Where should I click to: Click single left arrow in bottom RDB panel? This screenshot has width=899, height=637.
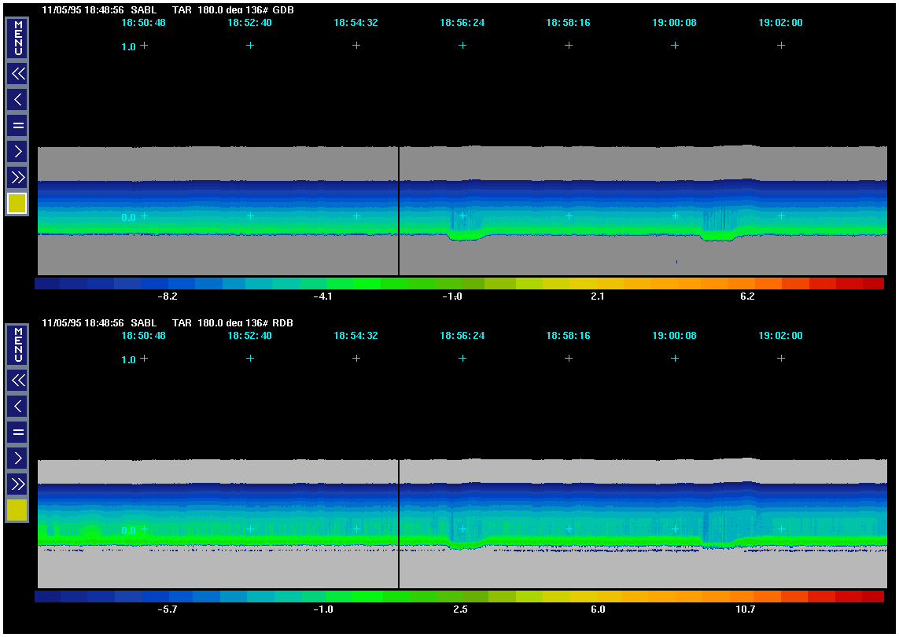pos(18,407)
